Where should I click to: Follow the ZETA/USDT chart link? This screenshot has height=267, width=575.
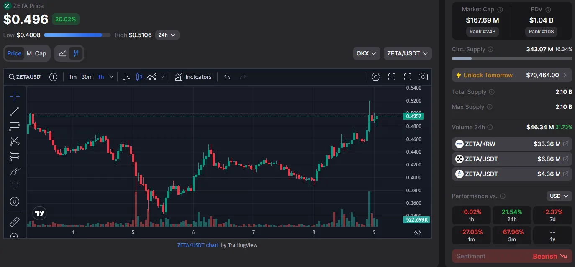(x=198, y=245)
